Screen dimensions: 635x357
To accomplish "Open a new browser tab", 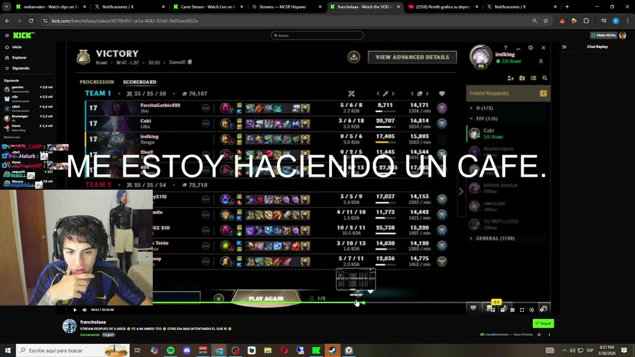I will [567, 7].
